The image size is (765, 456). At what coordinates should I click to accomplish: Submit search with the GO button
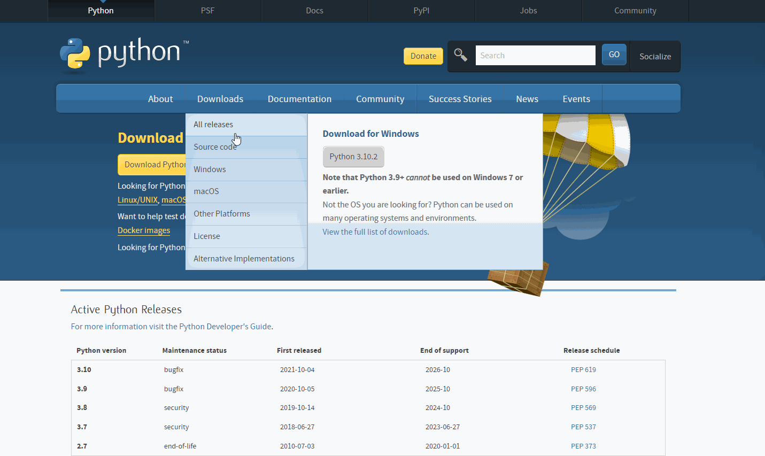(x=614, y=55)
